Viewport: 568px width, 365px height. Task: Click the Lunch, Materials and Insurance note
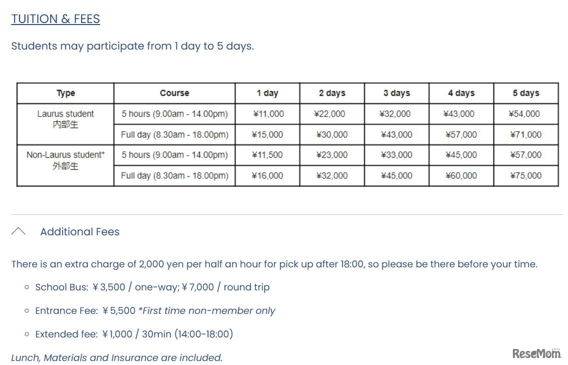[117, 357]
